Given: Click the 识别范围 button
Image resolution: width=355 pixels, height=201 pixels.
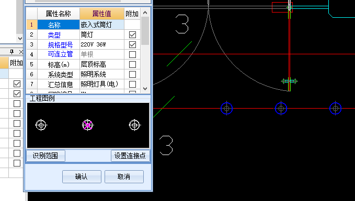Looking at the screenshot, I should 45,156.
